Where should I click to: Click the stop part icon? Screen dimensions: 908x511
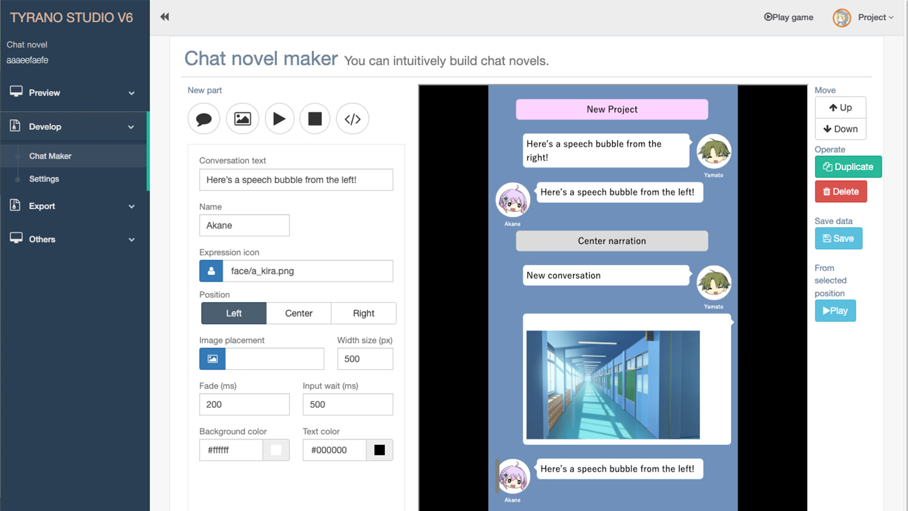click(x=314, y=119)
